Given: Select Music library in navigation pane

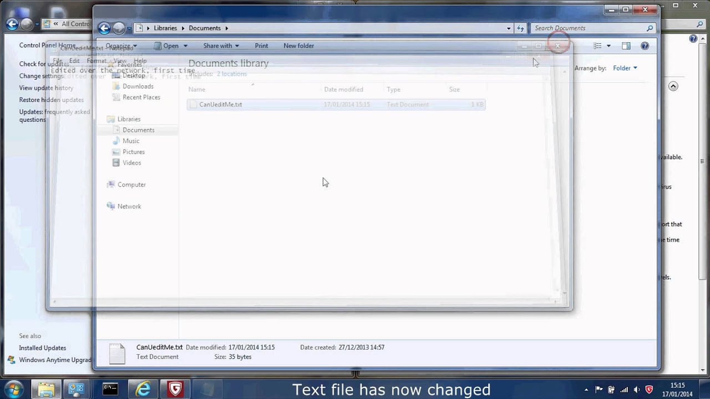Looking at the screenshot, I should tap(130, 141).
